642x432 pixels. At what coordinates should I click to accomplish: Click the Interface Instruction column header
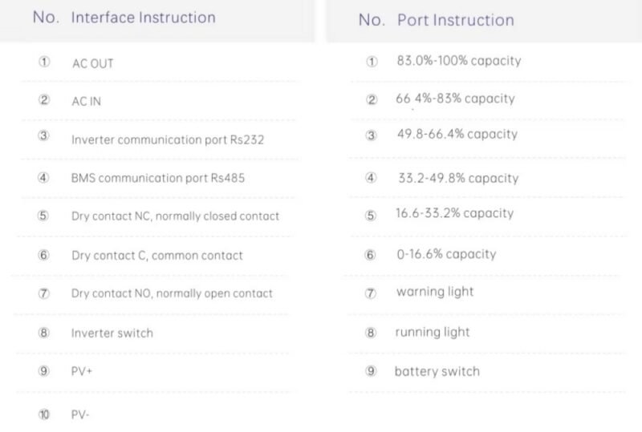point(143,17)
